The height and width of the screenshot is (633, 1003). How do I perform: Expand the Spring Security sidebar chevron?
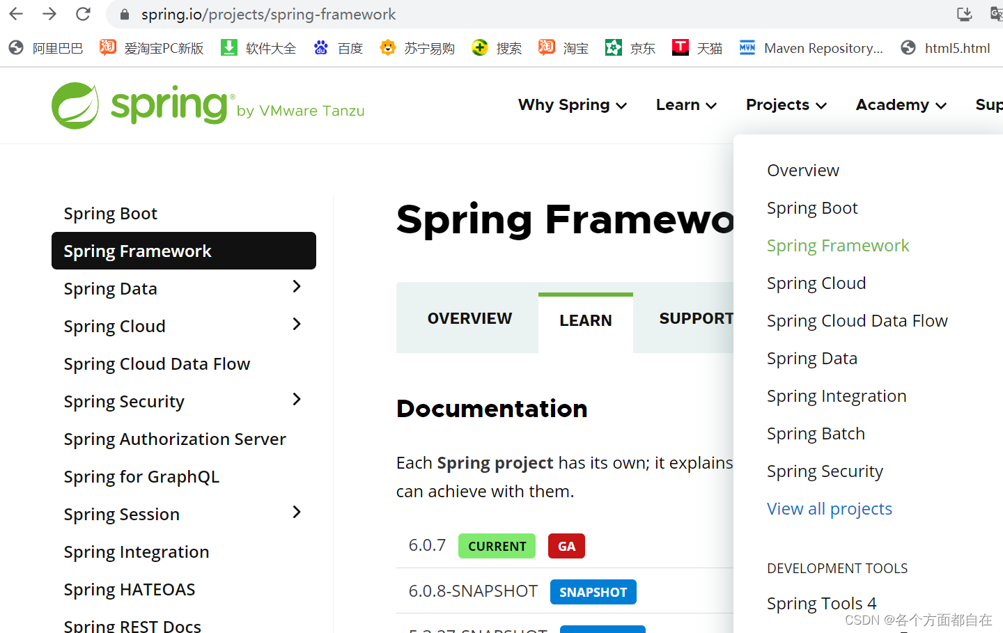(x=297, y=400)
